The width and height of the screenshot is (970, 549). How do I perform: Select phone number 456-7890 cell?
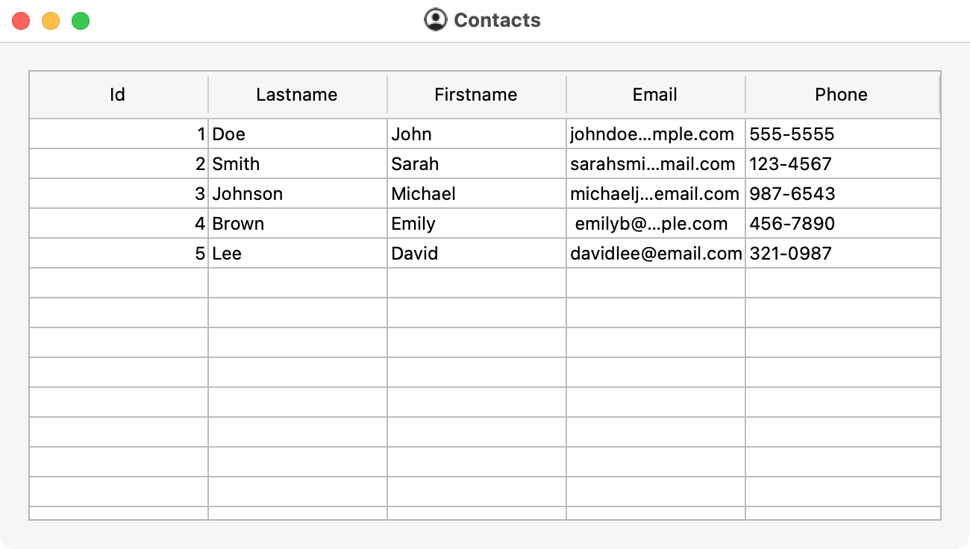(842, 224)
